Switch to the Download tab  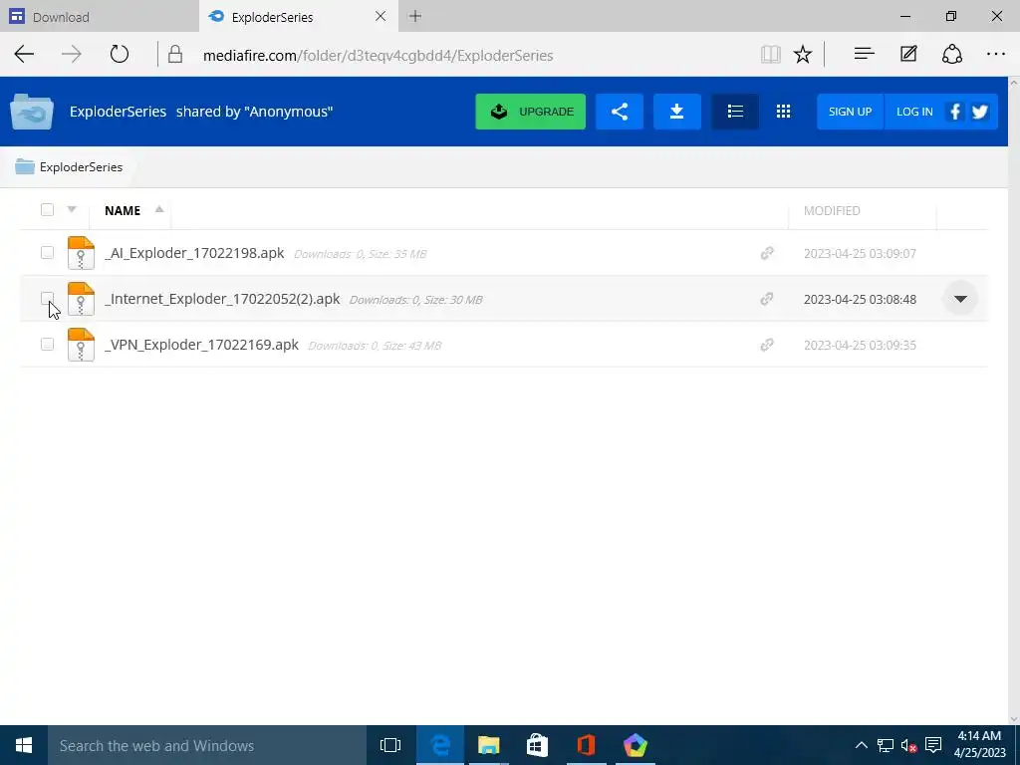pyautogui.click(x=100, y=17)
